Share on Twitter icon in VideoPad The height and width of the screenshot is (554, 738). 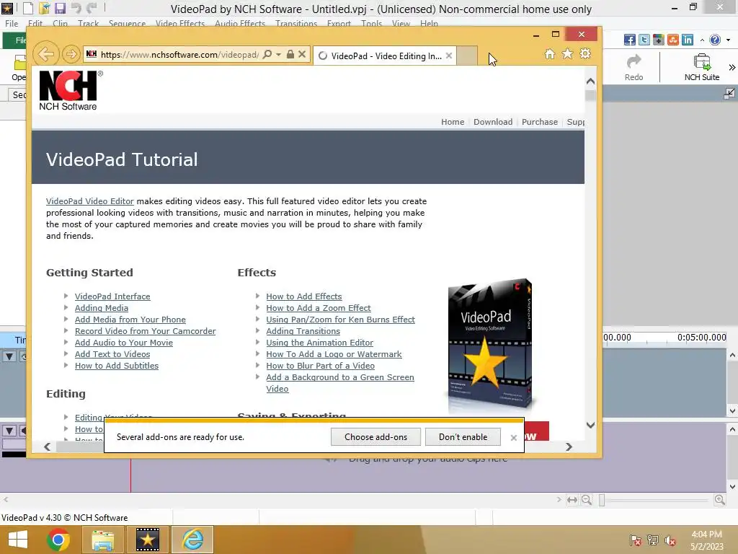point(644,40)
